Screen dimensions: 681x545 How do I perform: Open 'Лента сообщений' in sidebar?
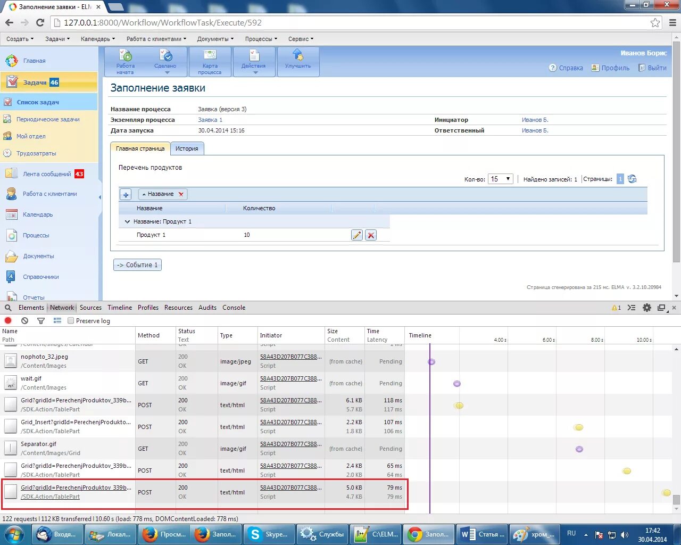click(x=47, y=174)
